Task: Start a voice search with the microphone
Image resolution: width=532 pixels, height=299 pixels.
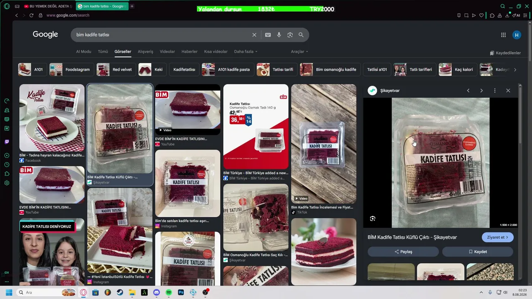Action: pos(279,35)
